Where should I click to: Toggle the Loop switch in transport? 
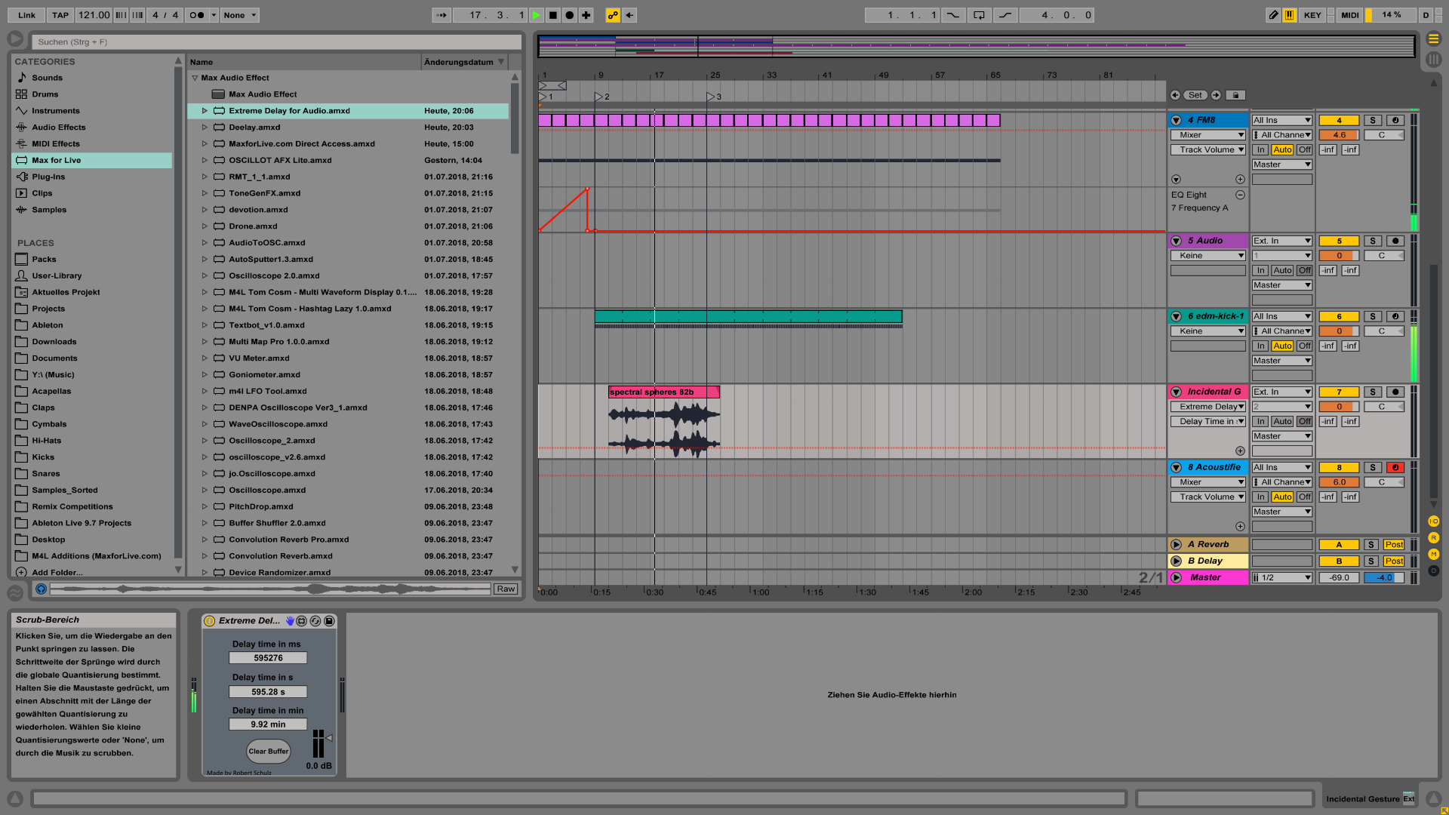click(x=979, y=15)
